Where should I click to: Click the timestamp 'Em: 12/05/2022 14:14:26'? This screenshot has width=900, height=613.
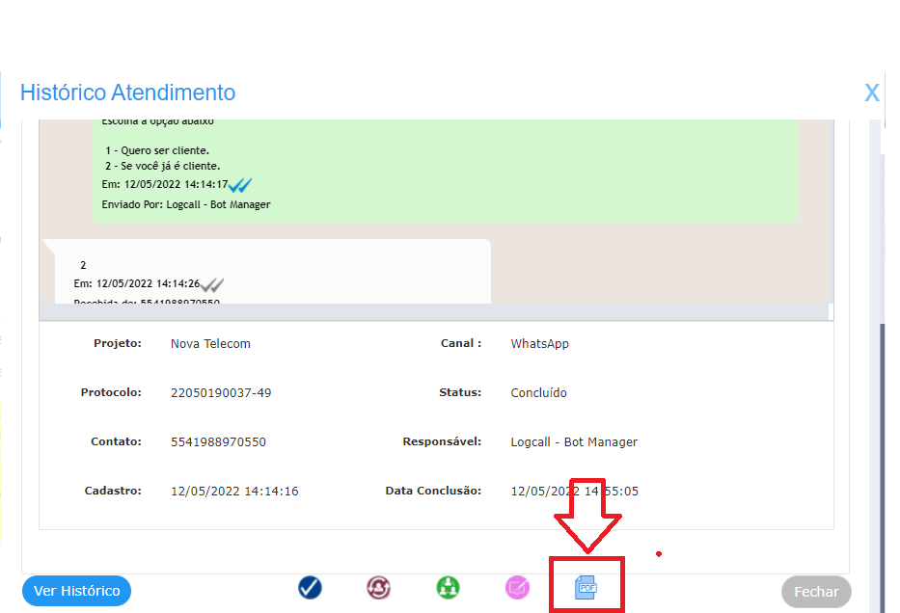tap(137, 283)
